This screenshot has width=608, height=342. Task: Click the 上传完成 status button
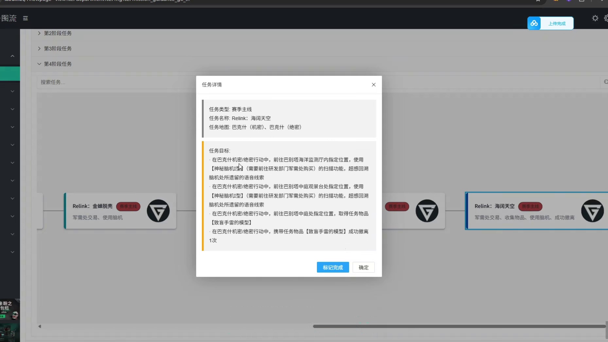[557, 24]
